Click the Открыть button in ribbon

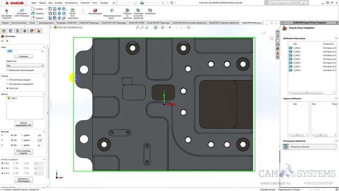pos(38,13)
